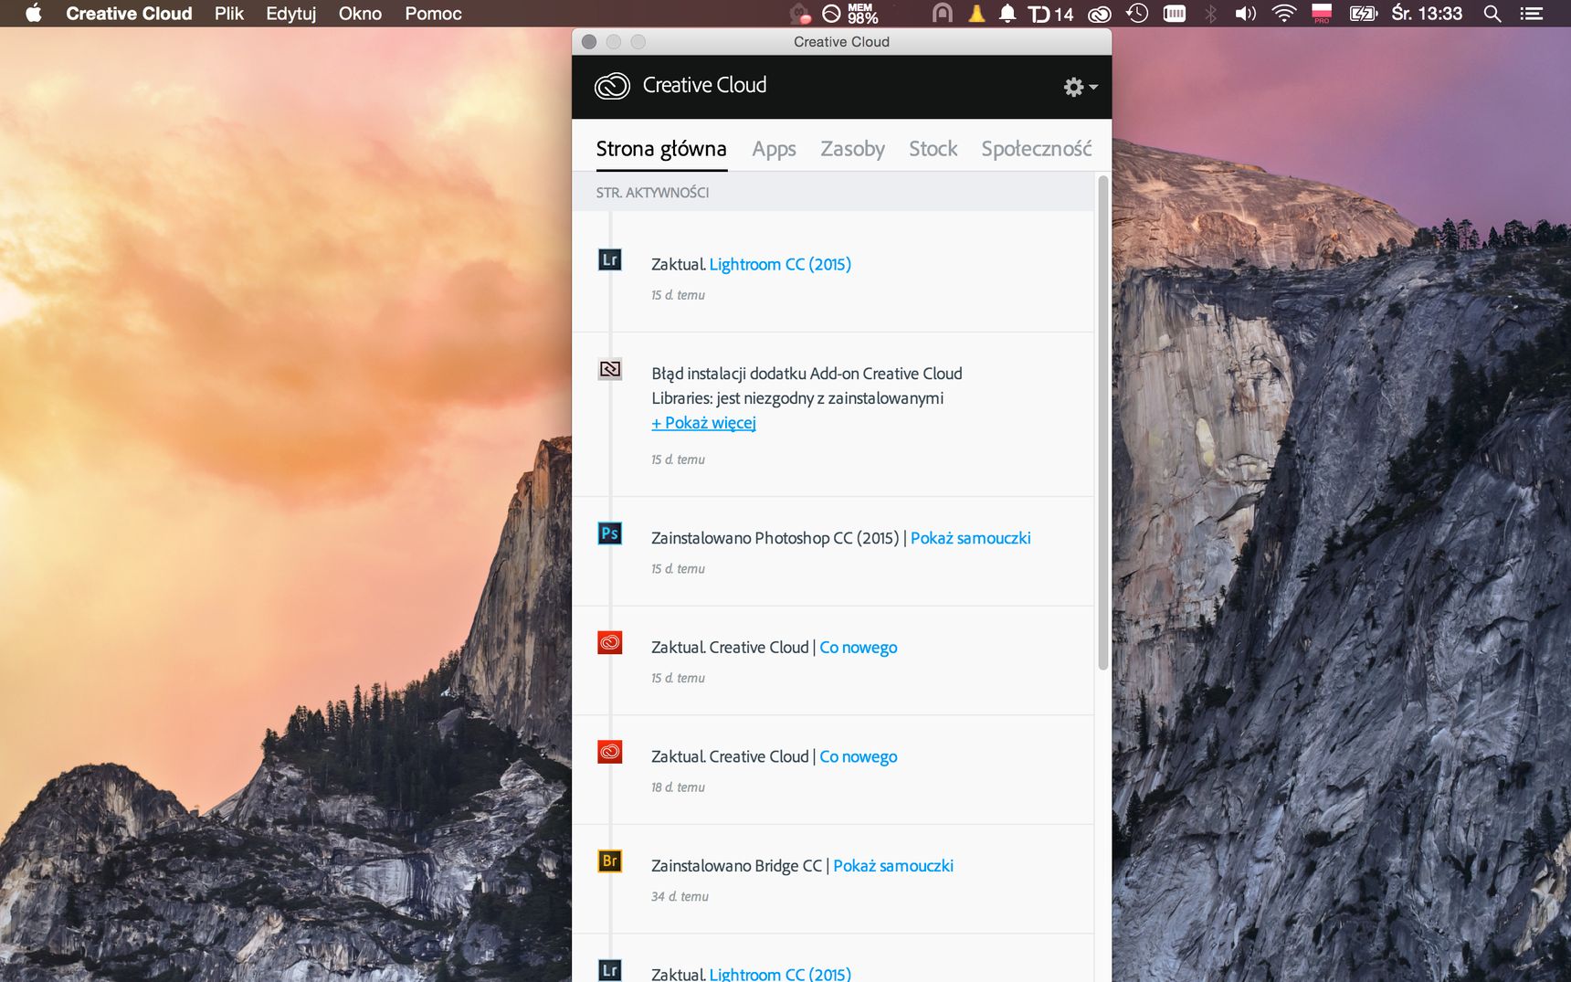Open Time Machine menu bar icon

click(x=1137, y=14)
